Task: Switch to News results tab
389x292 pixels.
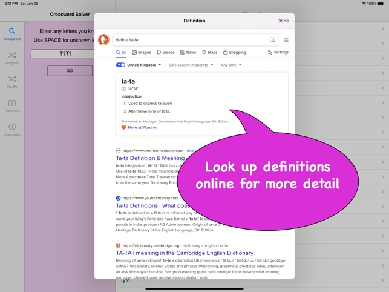Action: [x=188, y=53]
